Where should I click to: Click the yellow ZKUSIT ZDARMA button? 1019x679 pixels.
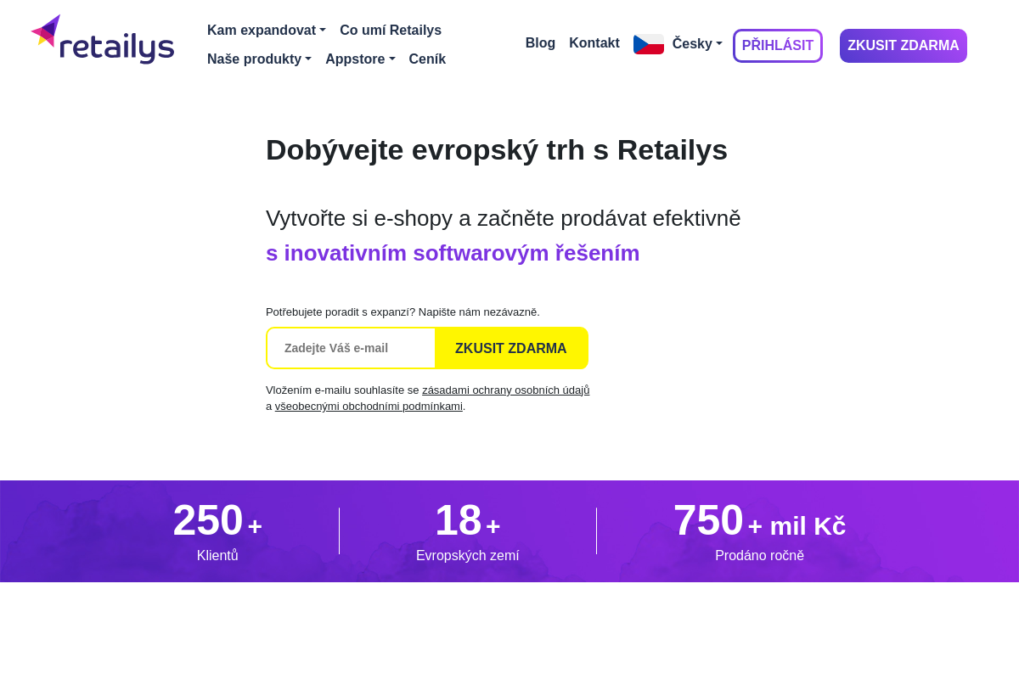tap(511, 348)
